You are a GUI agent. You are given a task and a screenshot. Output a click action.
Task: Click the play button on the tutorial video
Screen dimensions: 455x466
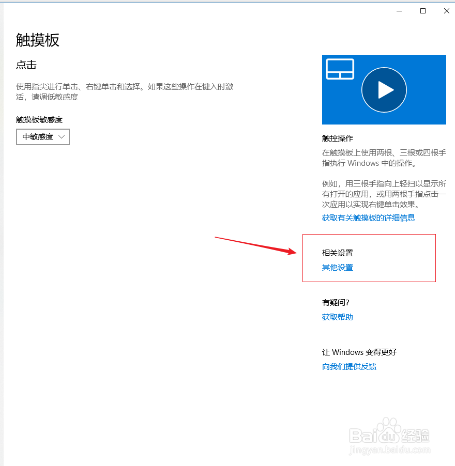coord(384,89)
